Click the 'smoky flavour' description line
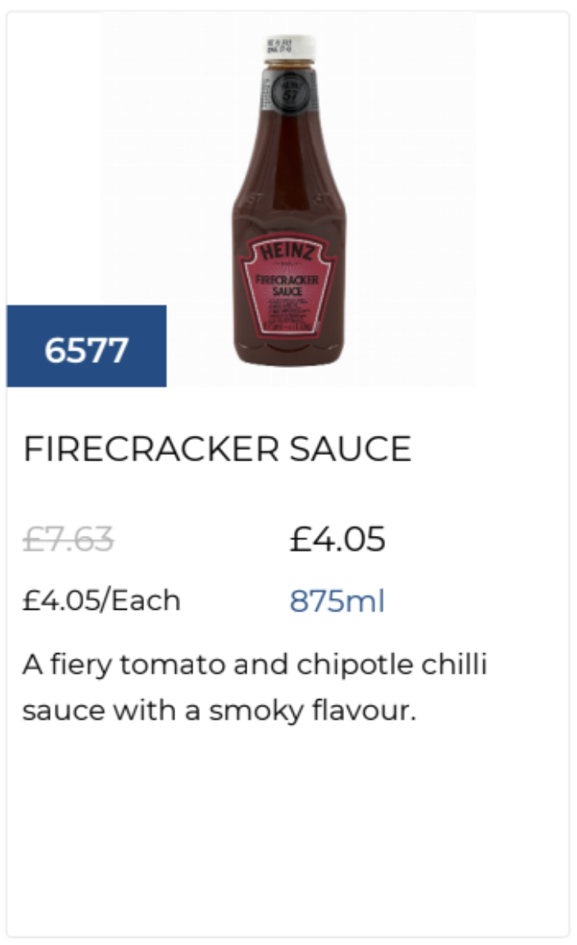 coord(220,710)
